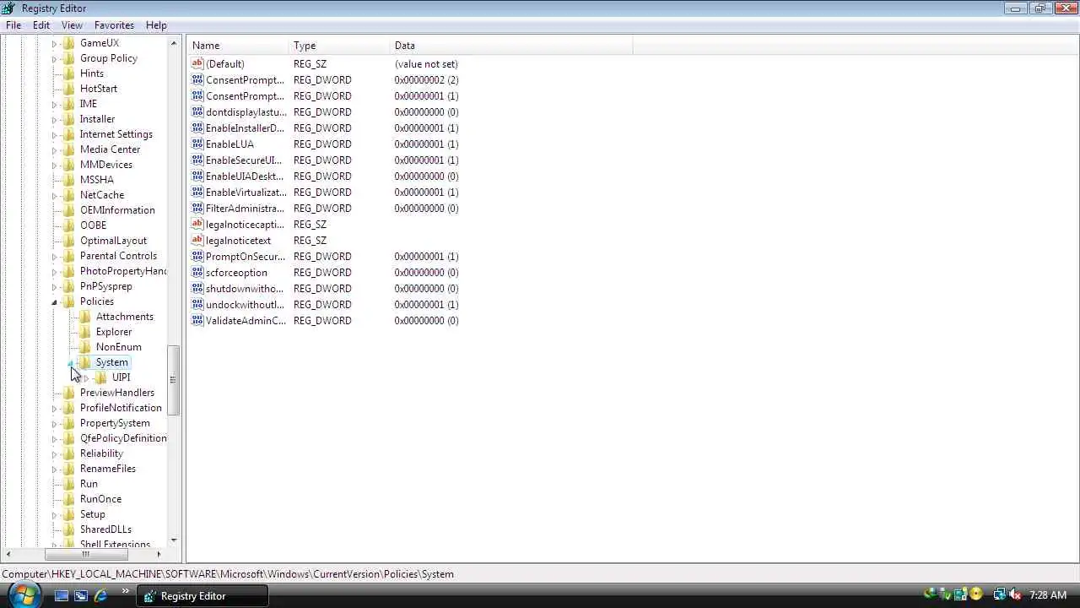1080x608 pixels.
Task: Select the NonEnum key
Action: tap(118, 347)
